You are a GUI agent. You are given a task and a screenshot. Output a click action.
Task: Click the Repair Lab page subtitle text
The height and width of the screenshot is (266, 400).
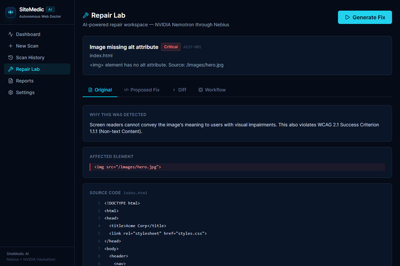156,25
